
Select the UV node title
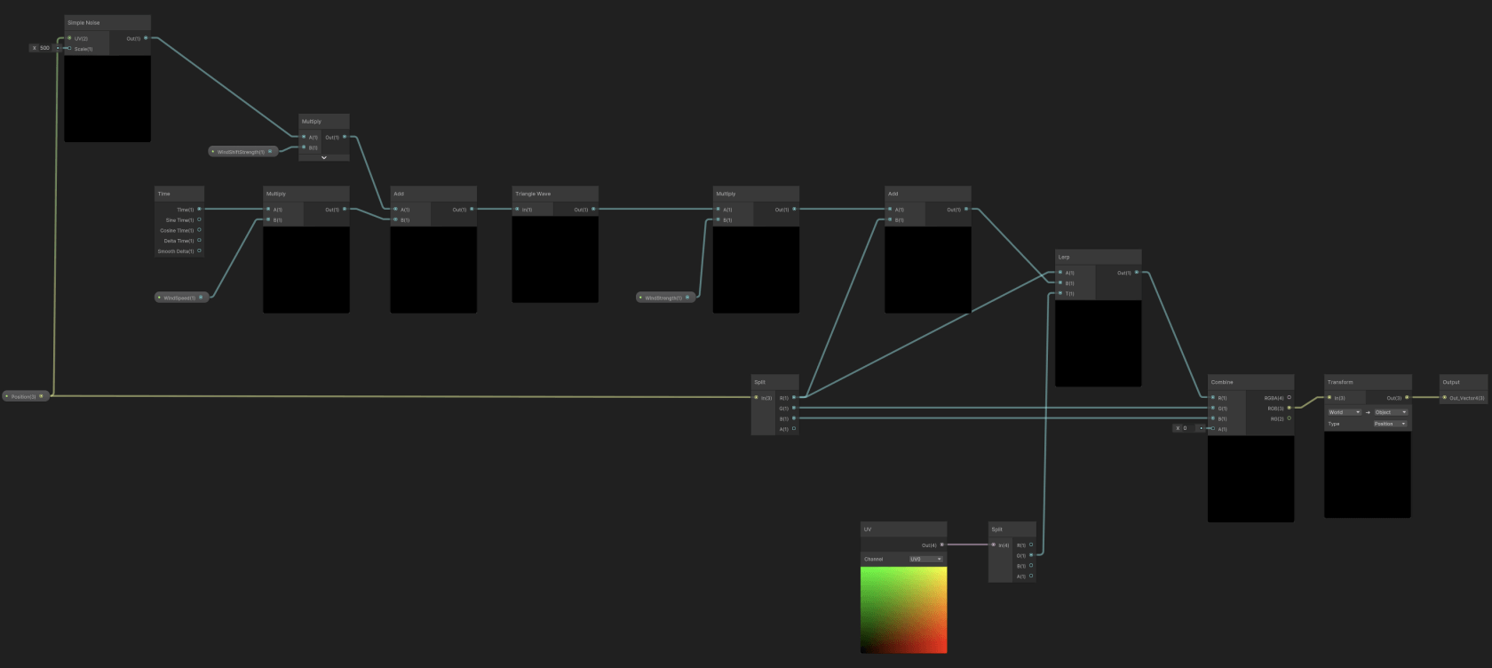(x=868, y=529)
